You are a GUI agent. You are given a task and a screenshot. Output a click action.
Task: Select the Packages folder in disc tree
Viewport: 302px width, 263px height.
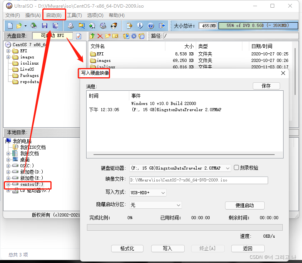(x=29, y=75)
